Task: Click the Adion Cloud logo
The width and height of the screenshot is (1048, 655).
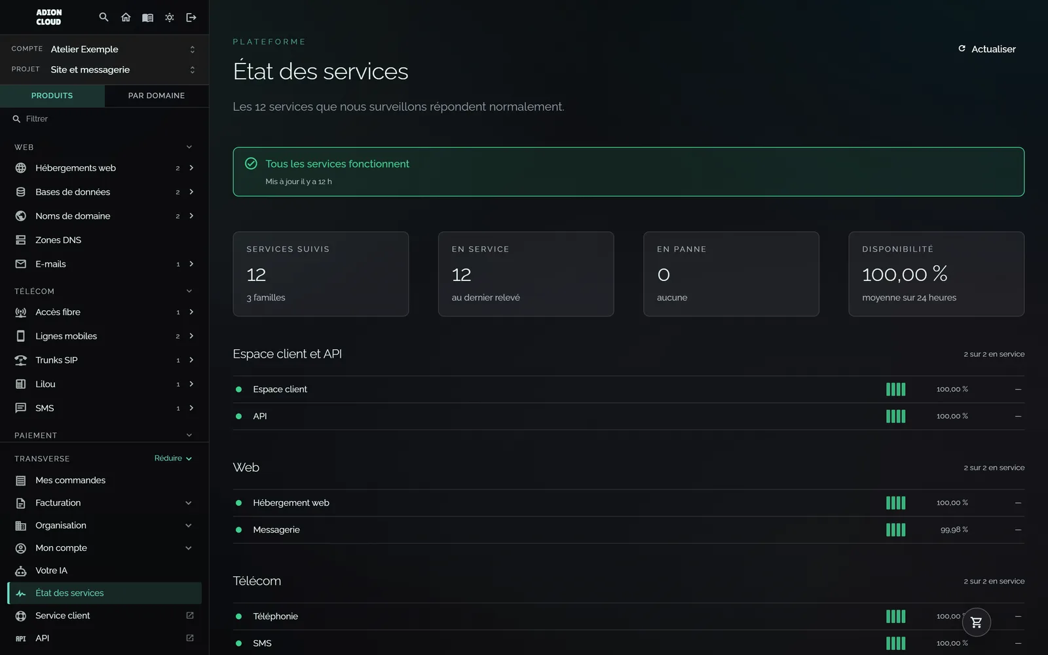Action: click(x=48, y=17)
